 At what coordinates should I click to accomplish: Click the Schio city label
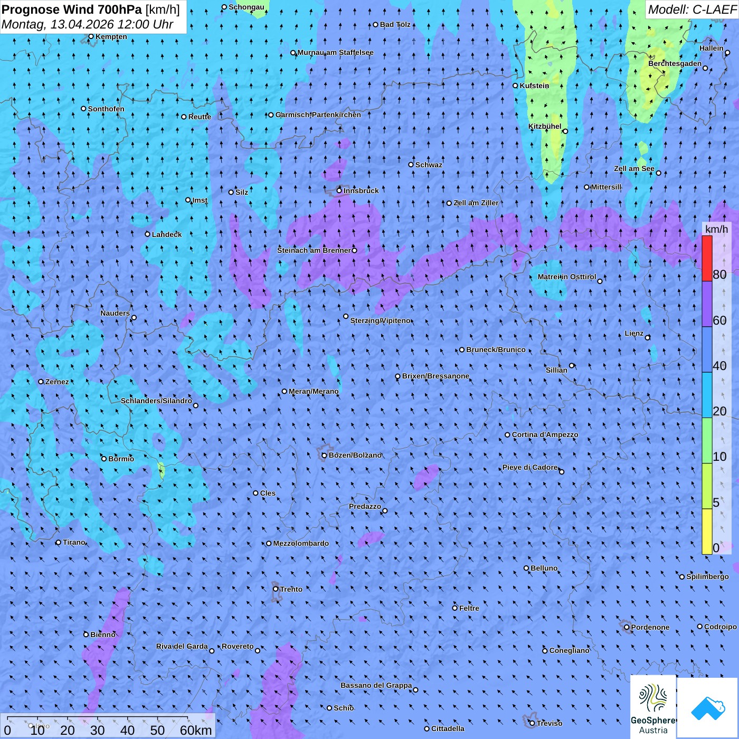(344, 708)
